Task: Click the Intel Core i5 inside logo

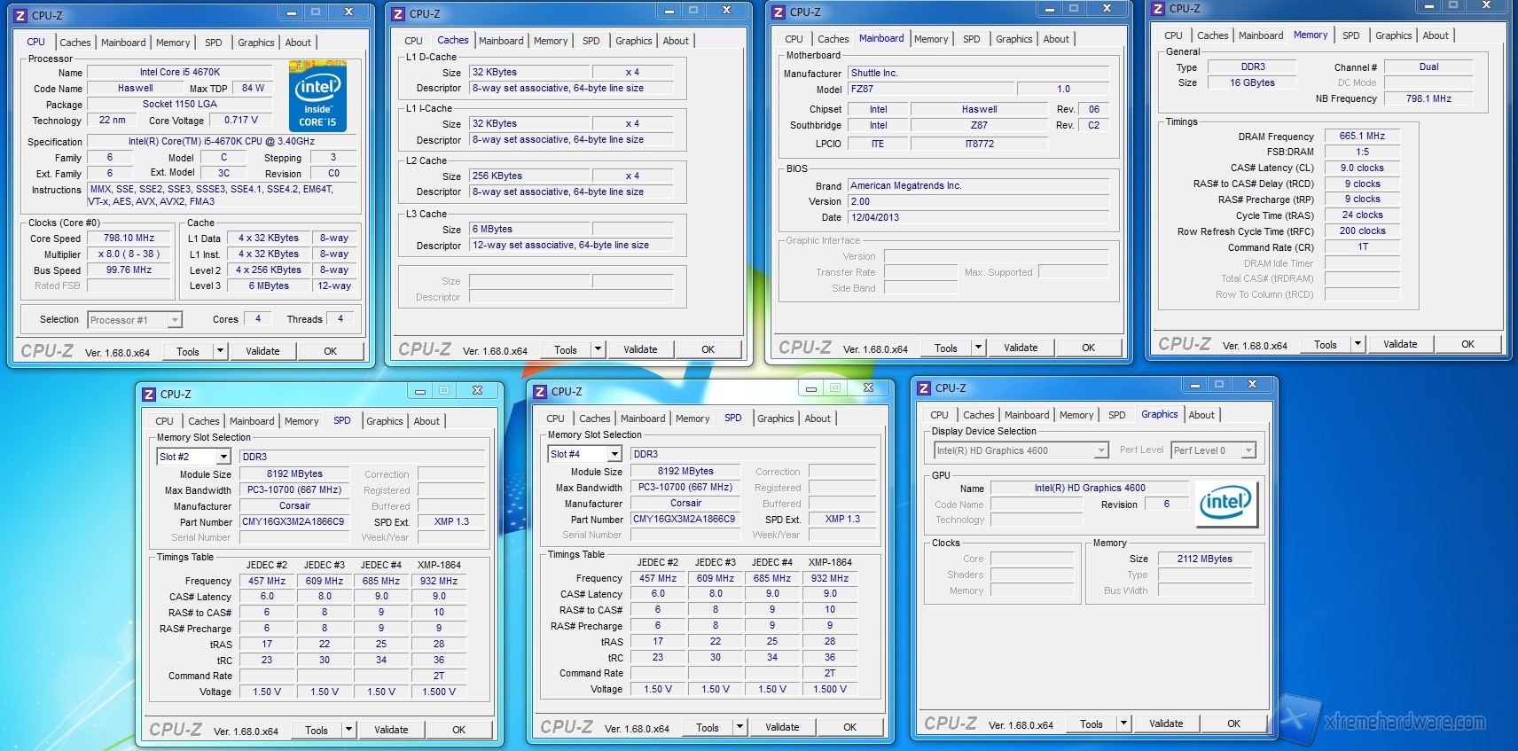Action: click(317, 97)
